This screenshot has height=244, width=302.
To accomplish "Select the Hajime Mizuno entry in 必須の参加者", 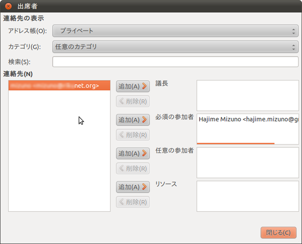I will [248, 119].
